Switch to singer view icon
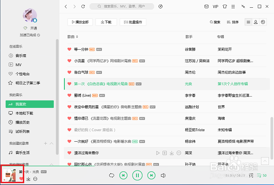 256,22
